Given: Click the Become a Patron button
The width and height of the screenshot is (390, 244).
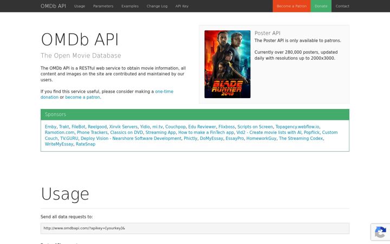Looking at the screenshot, I should point(291,6).
